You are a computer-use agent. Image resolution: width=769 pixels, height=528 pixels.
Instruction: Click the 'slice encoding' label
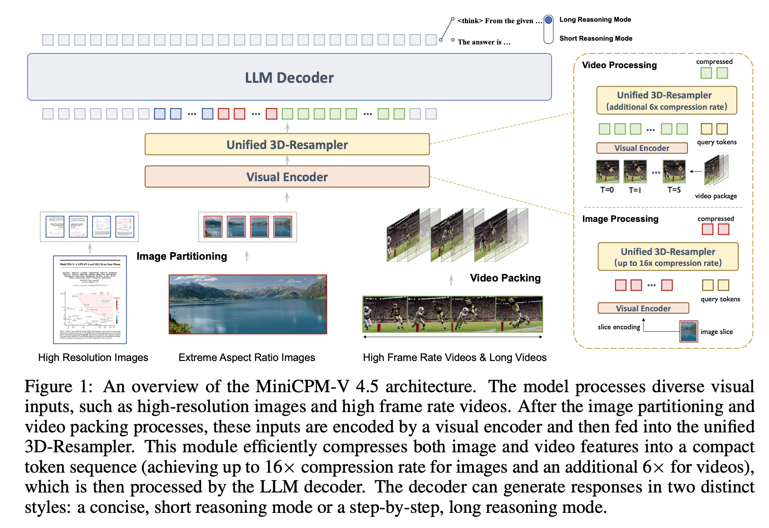click(x=618, y=327)
